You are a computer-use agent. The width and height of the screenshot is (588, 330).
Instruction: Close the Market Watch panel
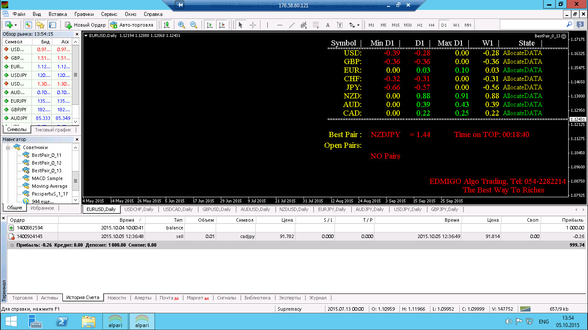(77, 34)
